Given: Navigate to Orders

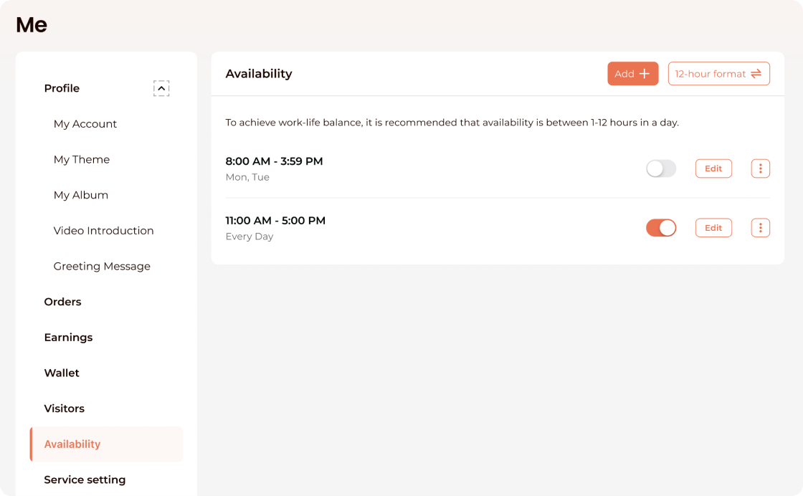Looking at the screenshot, I should click(63, 302).
